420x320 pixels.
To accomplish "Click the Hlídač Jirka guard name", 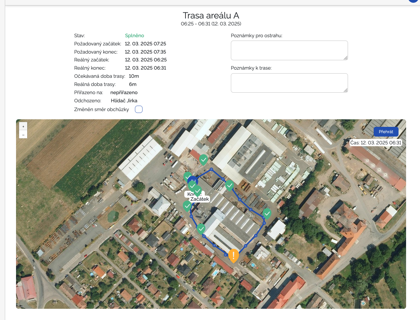I will click(x=124, y=101).
